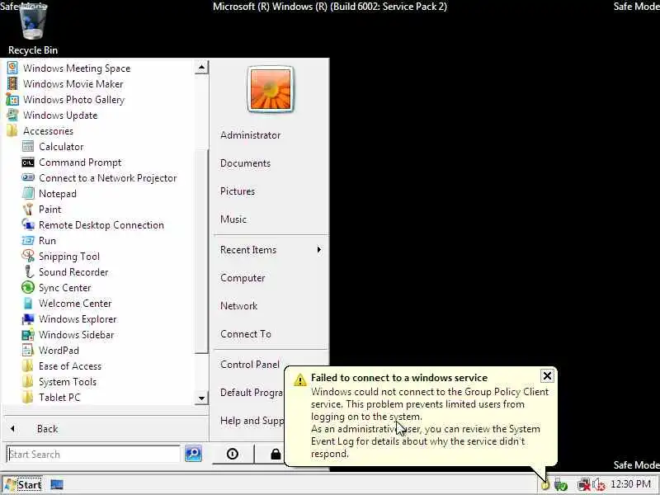Image resolution: width=660 pixels, height=495 pixels.
Task: Open Notepad using its icon
Action: [28, 193]
